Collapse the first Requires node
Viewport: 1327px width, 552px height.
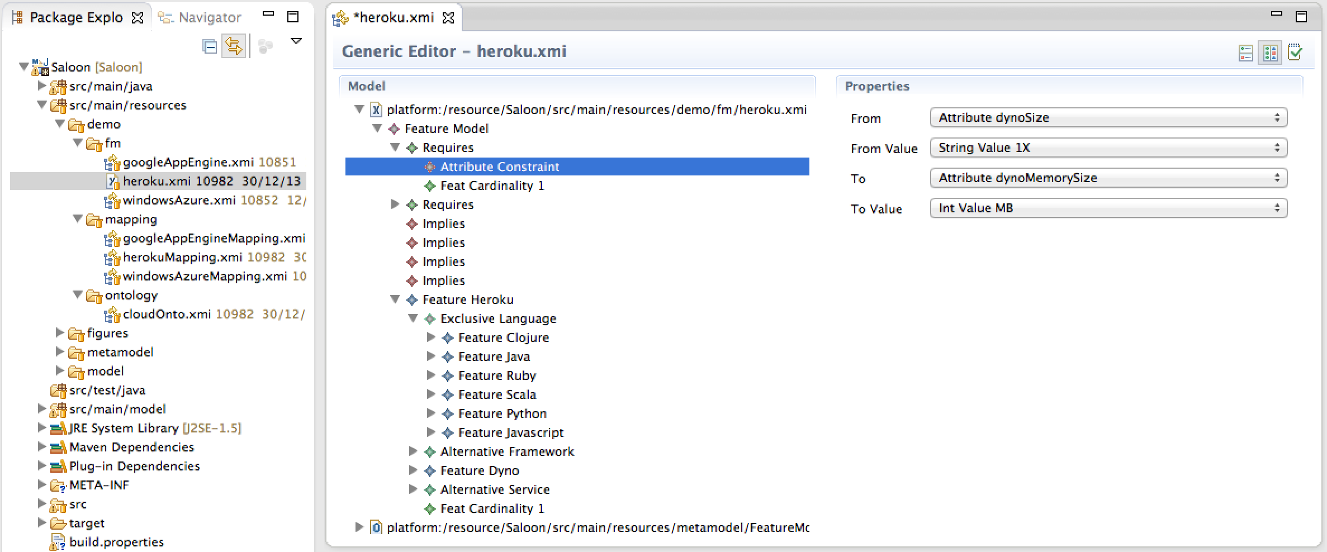point(395,147)
